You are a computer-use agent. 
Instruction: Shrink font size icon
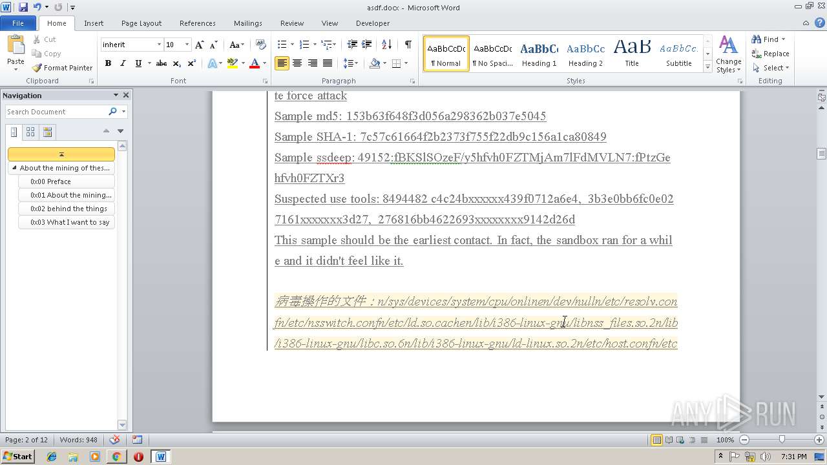215,45
